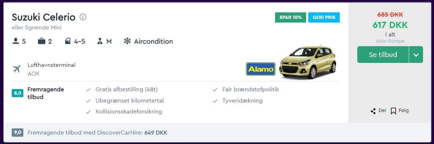Click the Se tilbud button
The width and height of the screenshot is (434, 144).
[383, 55]
